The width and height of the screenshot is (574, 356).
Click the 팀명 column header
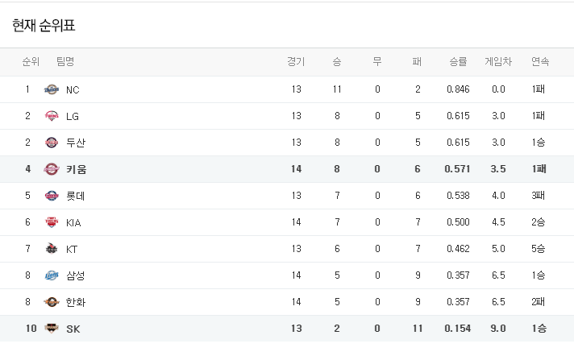coord(65,61)
